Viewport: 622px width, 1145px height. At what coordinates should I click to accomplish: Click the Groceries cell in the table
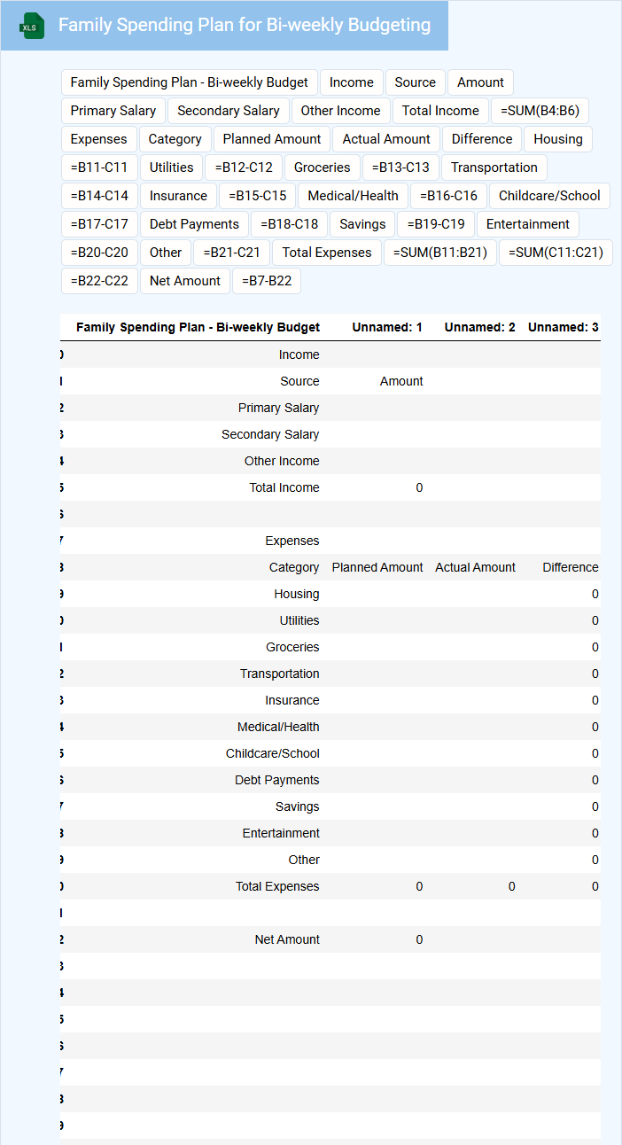(x=292, y=647)
